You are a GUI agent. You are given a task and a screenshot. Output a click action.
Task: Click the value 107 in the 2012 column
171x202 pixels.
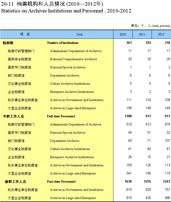click(x=167, y=141)
